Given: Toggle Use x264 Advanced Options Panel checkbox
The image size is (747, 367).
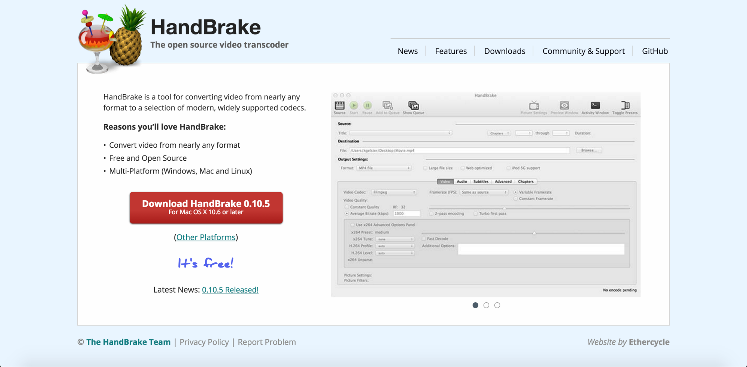Looking at the screenshot, I should click(352, 225).
